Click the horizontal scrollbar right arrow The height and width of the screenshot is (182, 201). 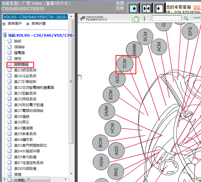tap(66, 179)
